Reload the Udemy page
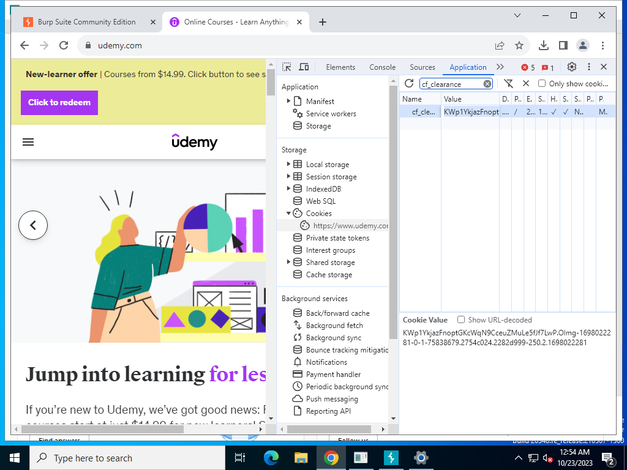The width and height of the screenshot is (627, 470). (64, 45)
